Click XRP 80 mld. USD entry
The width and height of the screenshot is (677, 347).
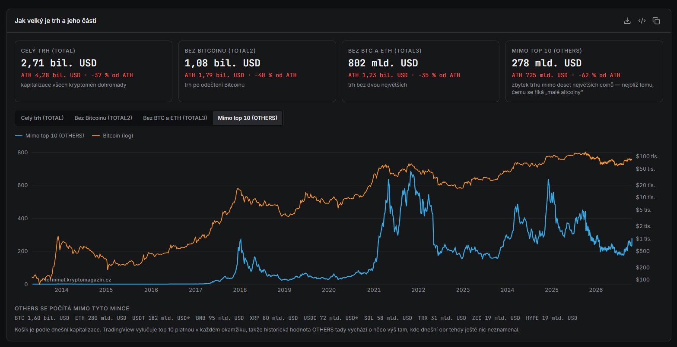pos(274,318)
